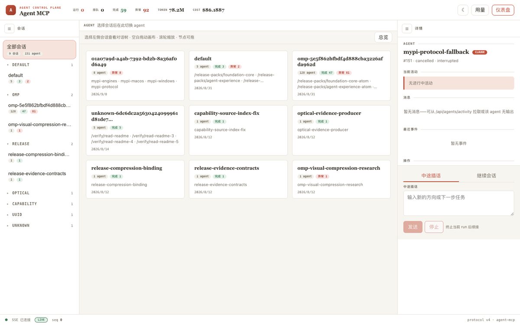Click the #151 · cancelled · interrupted status
520x325 pixels.
[x=431, y=61]
